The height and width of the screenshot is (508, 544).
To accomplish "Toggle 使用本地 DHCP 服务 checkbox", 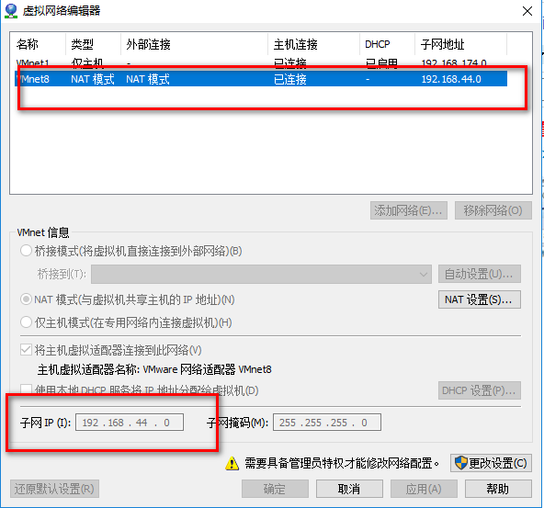I will (x=27, y=390).
